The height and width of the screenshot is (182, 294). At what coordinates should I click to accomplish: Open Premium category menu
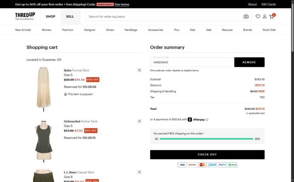click(68, 30)
